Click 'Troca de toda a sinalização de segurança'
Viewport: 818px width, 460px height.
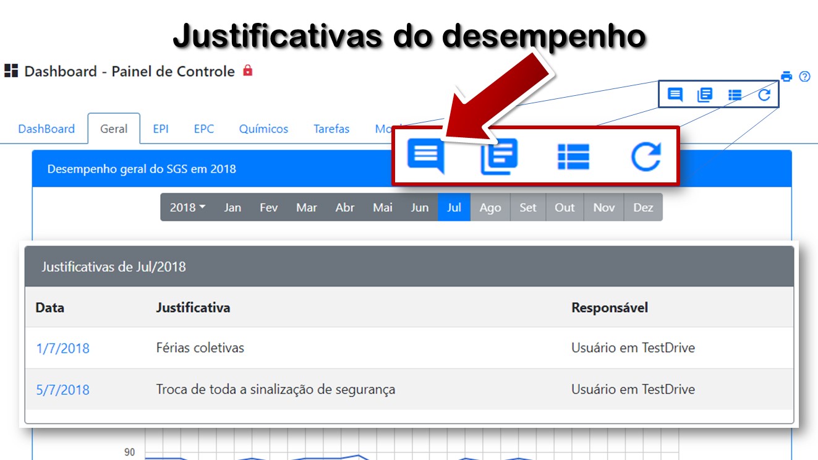(275, 390)
